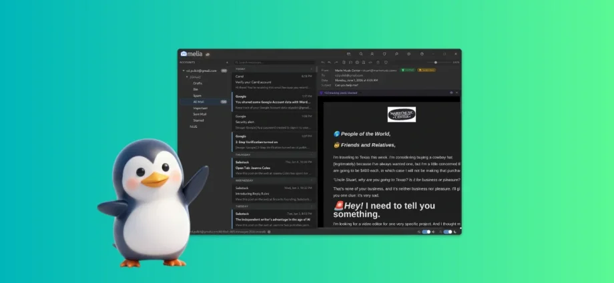614x283 pixels.
Task: Click the Marin Music Center logo image
Action: click(402, 115)
